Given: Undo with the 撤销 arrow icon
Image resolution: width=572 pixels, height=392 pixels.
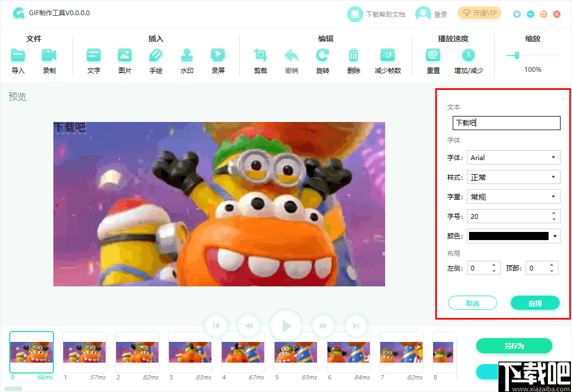Looking at the screenshot, I should 291,56.
